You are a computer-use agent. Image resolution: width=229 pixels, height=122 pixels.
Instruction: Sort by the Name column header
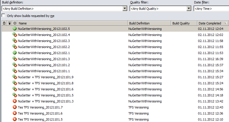tap(73, 23)
